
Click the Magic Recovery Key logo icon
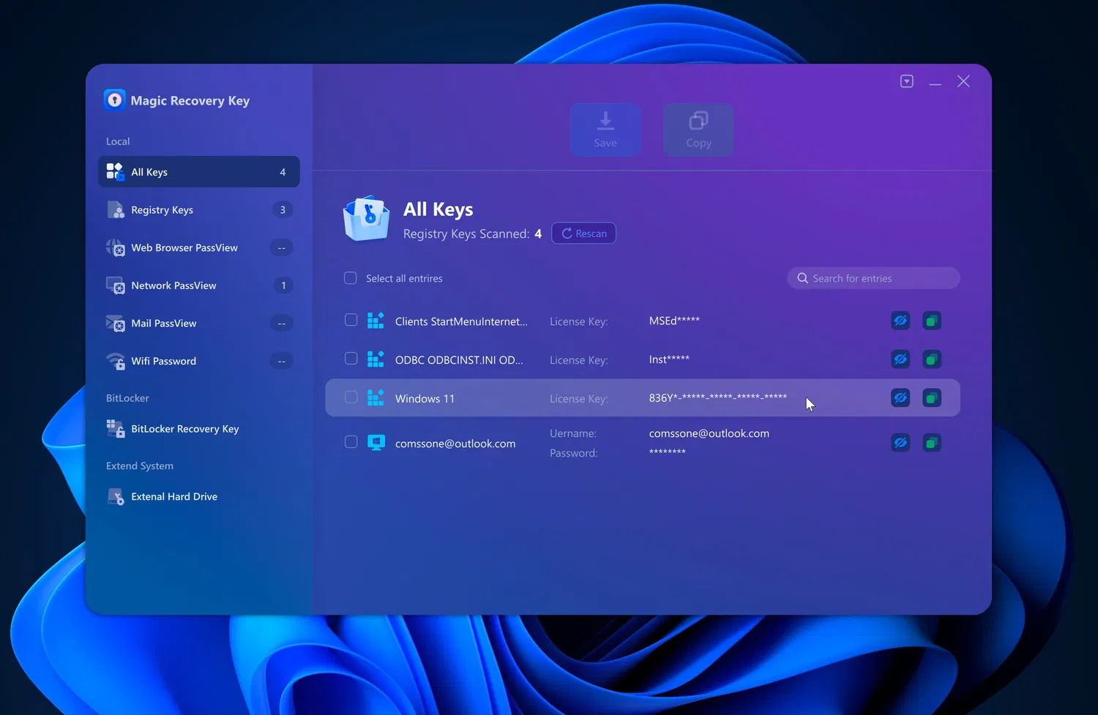coord(115,100)
